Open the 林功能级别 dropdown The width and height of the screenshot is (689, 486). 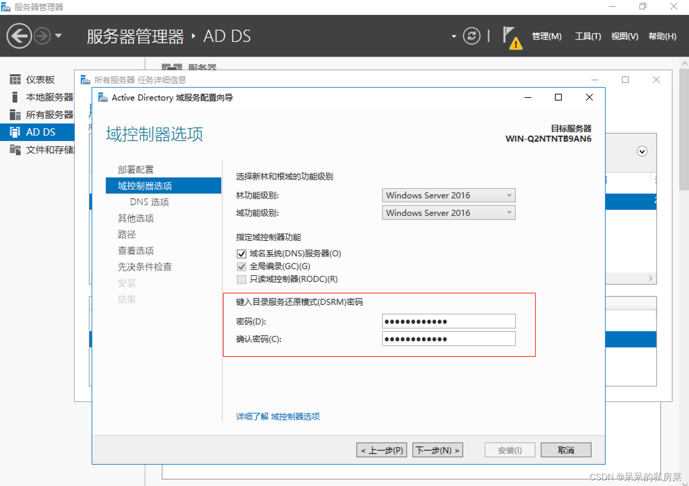coord(449,195)
